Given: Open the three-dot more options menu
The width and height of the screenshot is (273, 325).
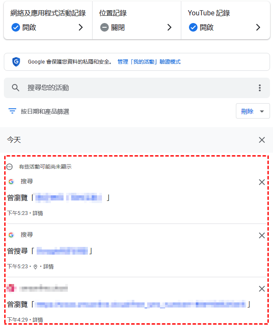Looking at the screenshot, I should tap(259, 88).
